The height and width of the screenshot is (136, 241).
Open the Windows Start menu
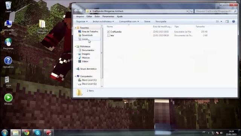click(5, 133)
